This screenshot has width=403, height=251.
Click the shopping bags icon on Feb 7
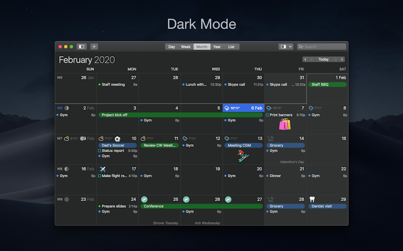[x=285, y=124]
